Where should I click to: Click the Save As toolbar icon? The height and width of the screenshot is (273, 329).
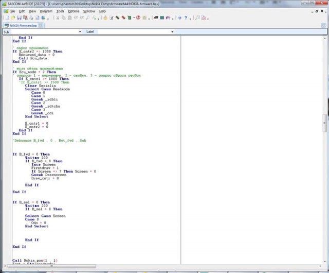(x=25, y=18)
